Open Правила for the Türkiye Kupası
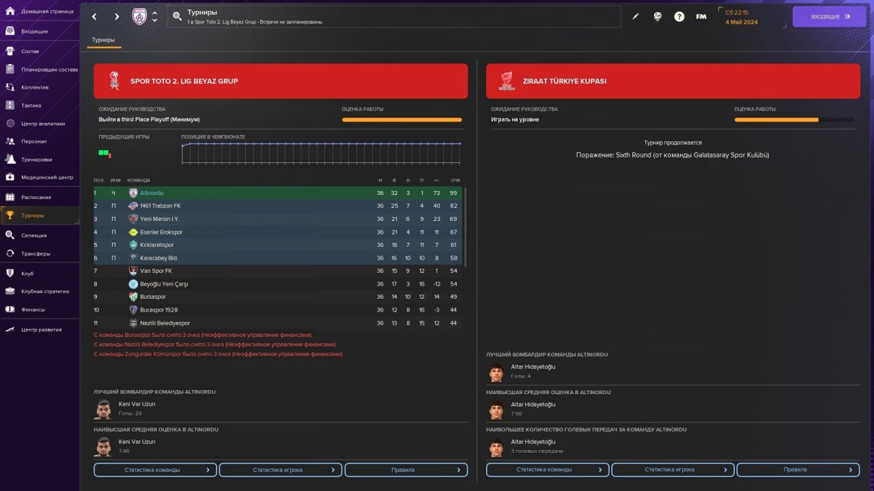The width and height of the screenshot is (874, 491). (798, 470)
